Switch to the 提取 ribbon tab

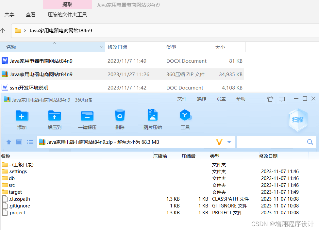coord(67,5)
